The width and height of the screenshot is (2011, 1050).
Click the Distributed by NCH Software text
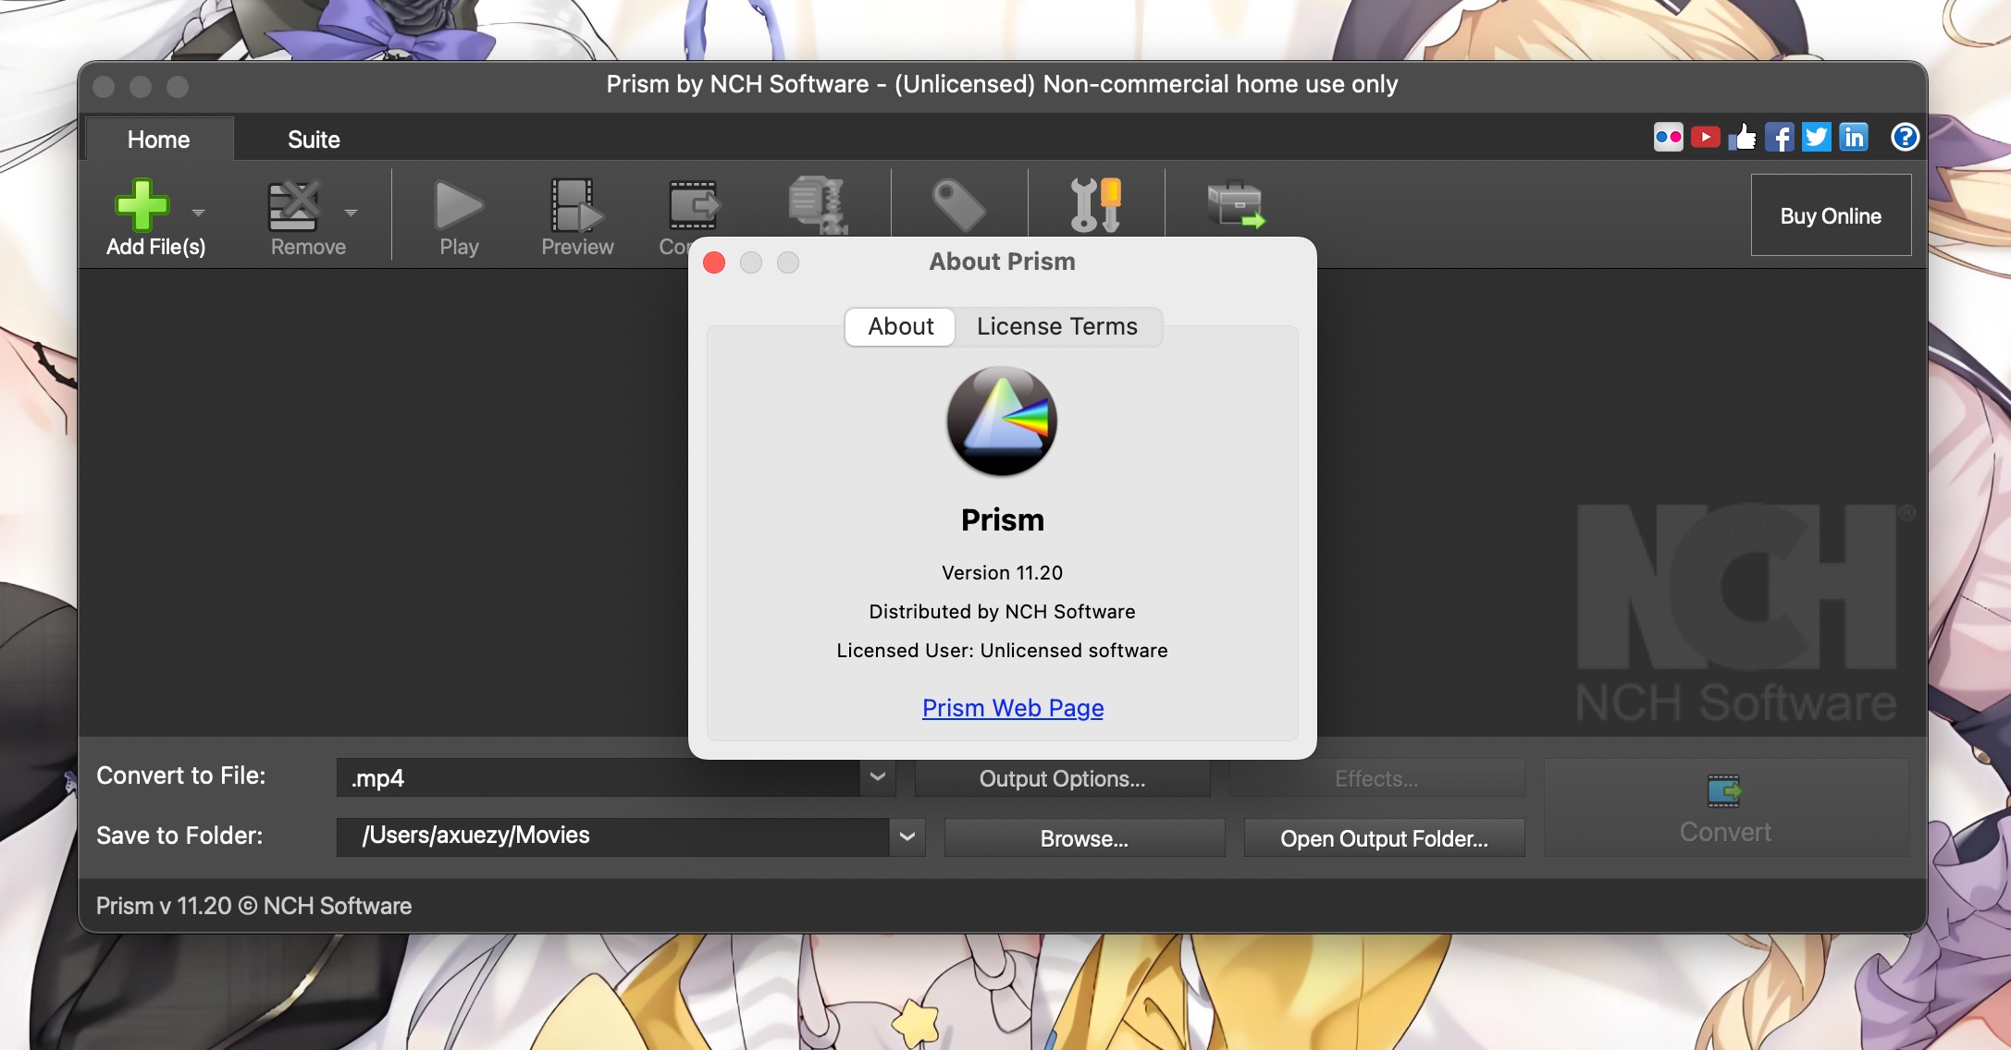[1002, 612]
